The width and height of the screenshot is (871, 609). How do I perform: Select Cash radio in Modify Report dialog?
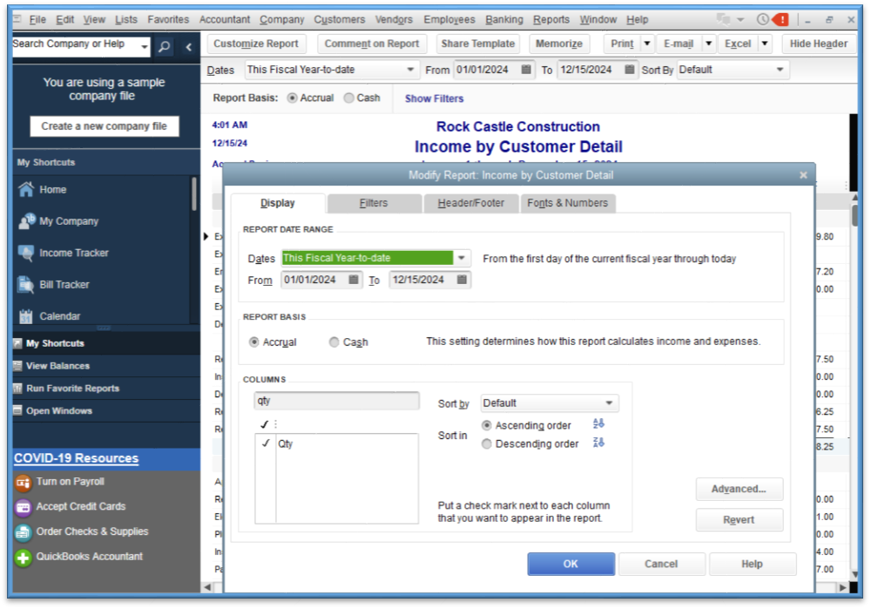point(334,342)
